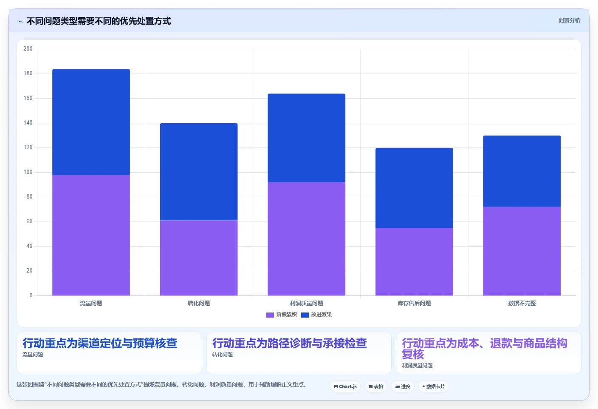
Task: Click the purple 阶段累积 bar for 数据不完整
Action: (522, 251)
